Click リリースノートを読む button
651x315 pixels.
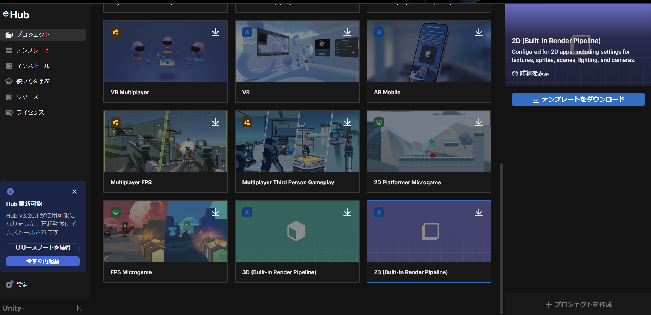[43, 248]
